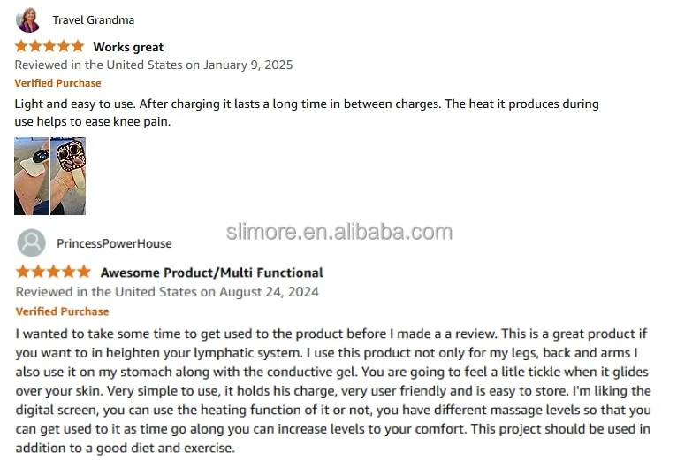The image size is (677, 461).
Task: Open the PrincessPowerHouse reviewer name
Action: click(114, 243)
